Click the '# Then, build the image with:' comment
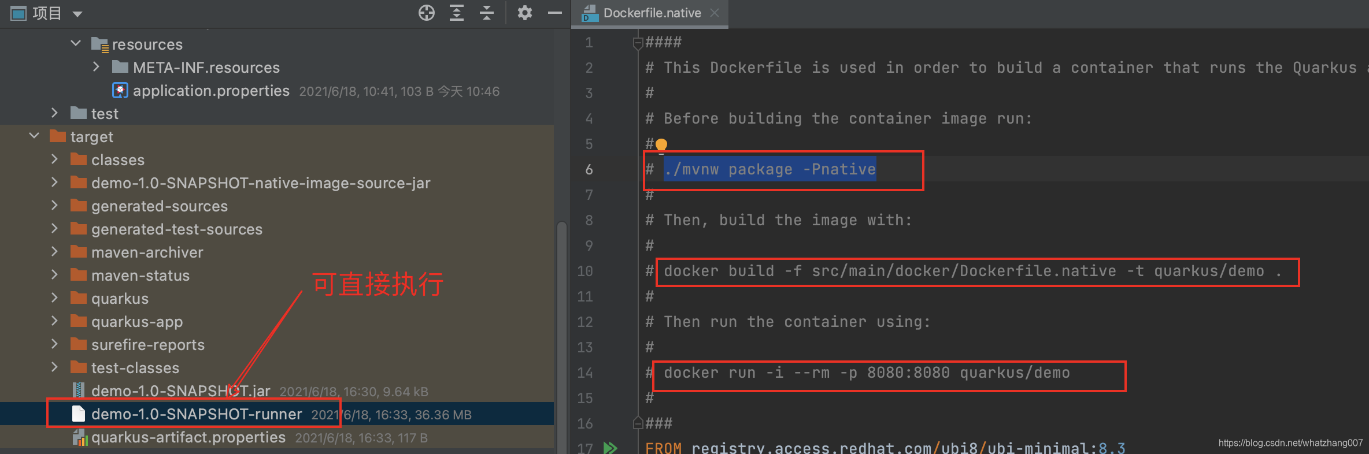Image resolution: width=1369 pixels, height=454 pixels. [x=778, y=220]
